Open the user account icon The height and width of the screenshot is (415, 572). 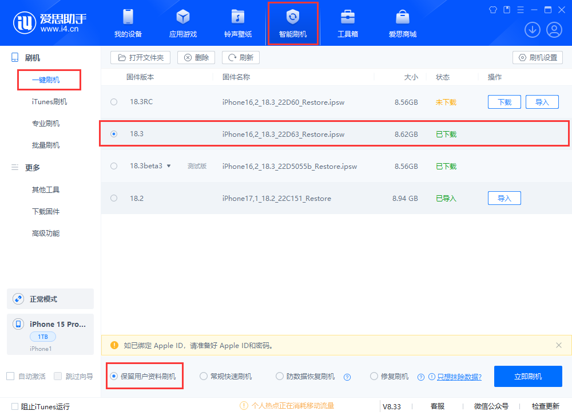[x=554, y=29]
